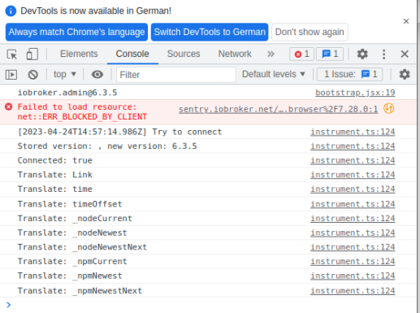Open instrument.ts:124 link for Connected: true

353,160
